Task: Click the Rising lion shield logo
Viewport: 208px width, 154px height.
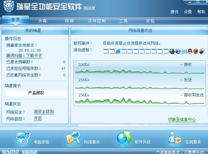Action: (9, 6)
